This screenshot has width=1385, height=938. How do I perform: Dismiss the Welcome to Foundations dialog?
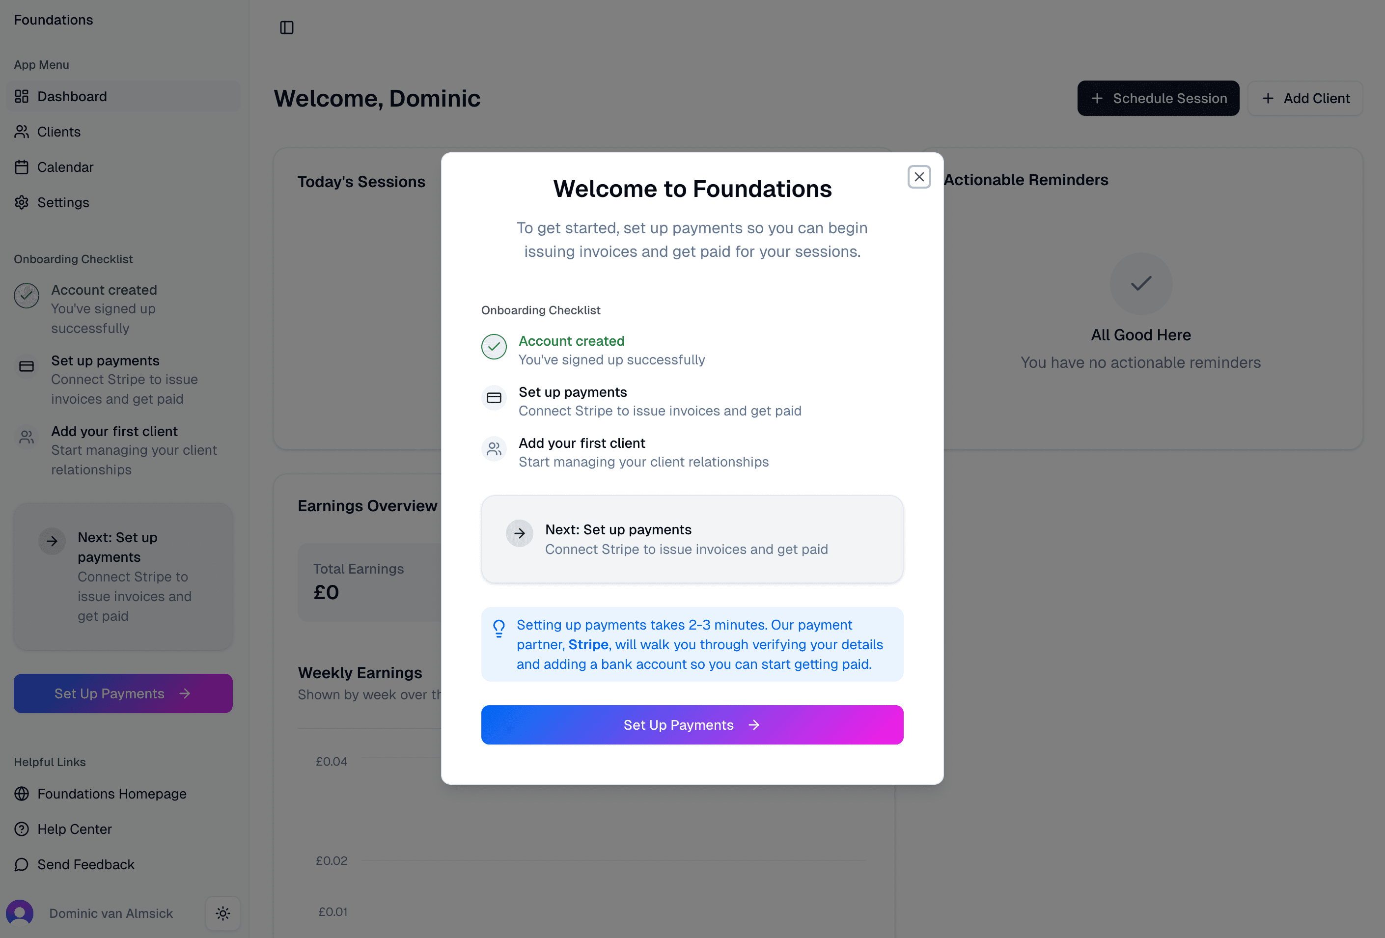919,176
